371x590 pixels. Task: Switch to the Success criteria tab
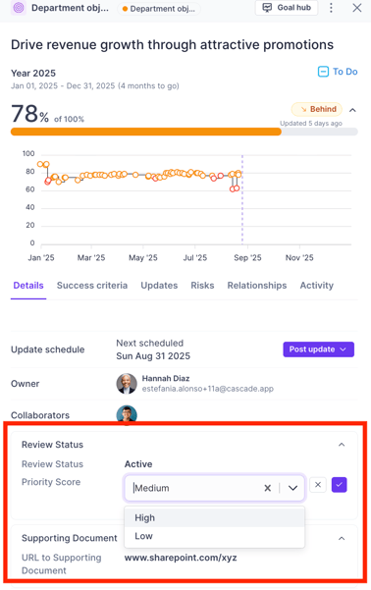click(x=92, y=286)
